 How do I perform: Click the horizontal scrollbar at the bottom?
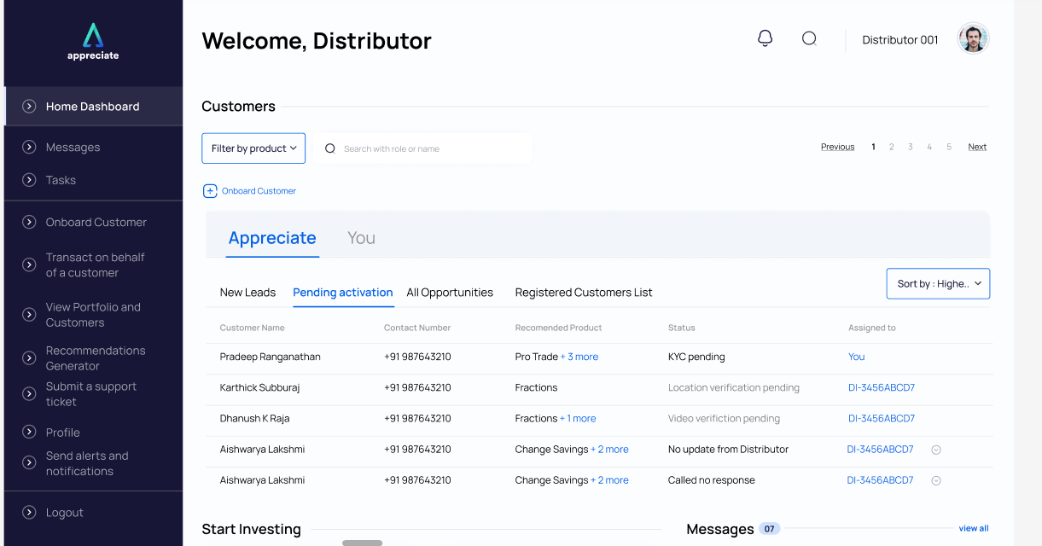pos(362,543)
